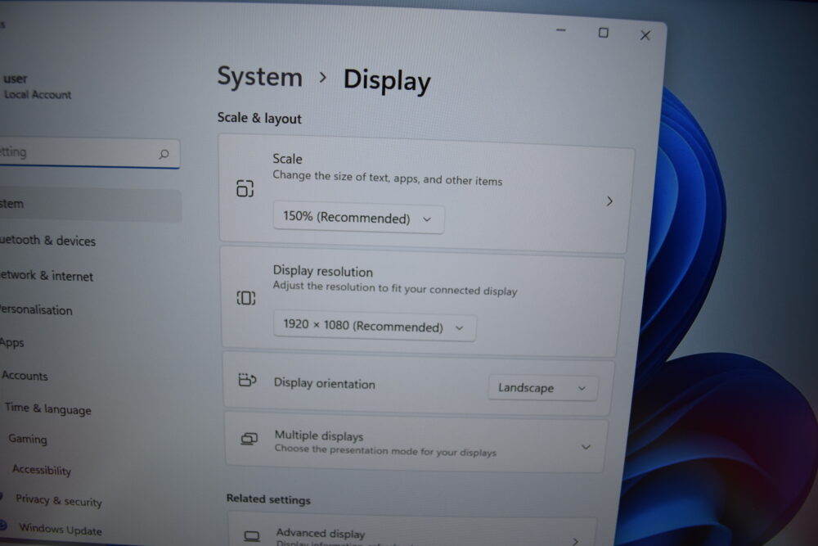Viewport: 818px width, 546px height.
Task: Open the 150% (Recommended) scale dropdown
Action: coord(358,219)
